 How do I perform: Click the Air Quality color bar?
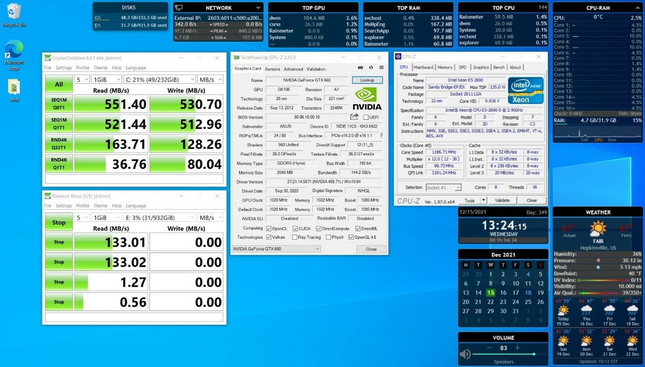click(599, 293)
